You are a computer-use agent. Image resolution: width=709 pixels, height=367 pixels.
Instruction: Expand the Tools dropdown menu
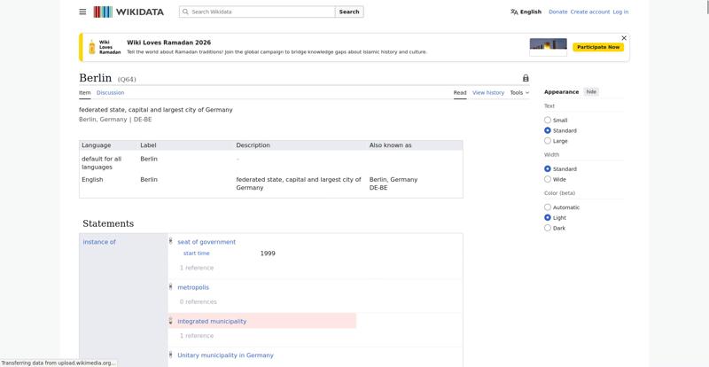click(519, 92)
